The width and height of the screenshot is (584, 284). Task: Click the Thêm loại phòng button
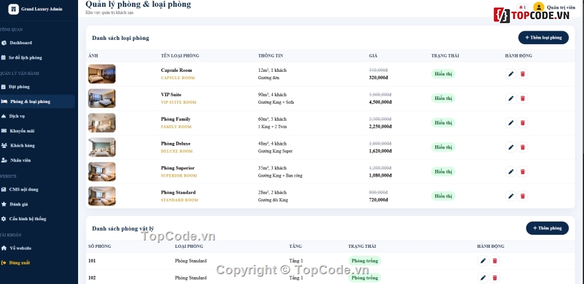543,37
